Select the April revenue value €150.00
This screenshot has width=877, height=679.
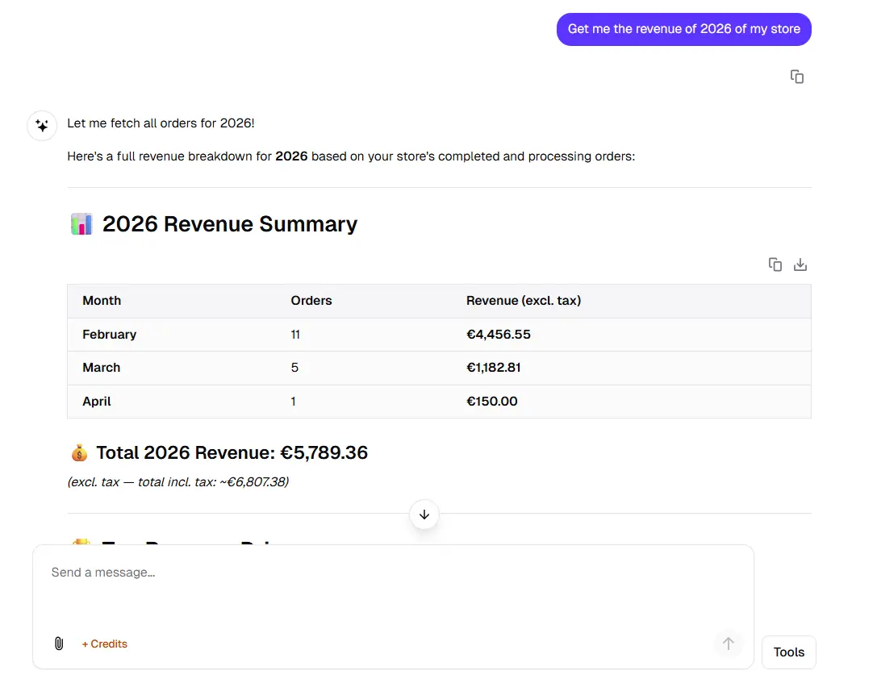(x=492, y=402)
